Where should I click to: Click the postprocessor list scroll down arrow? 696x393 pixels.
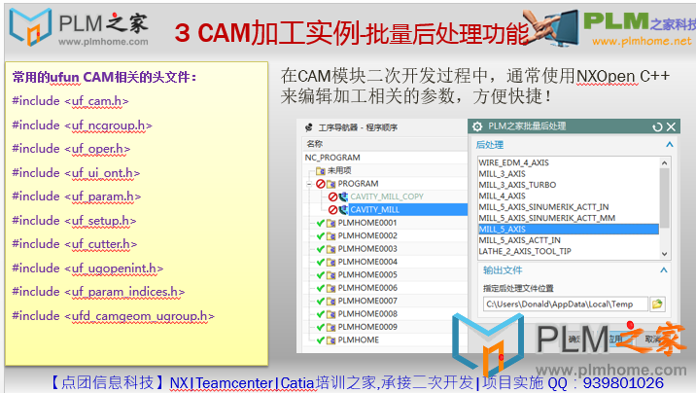pos(665,254)
